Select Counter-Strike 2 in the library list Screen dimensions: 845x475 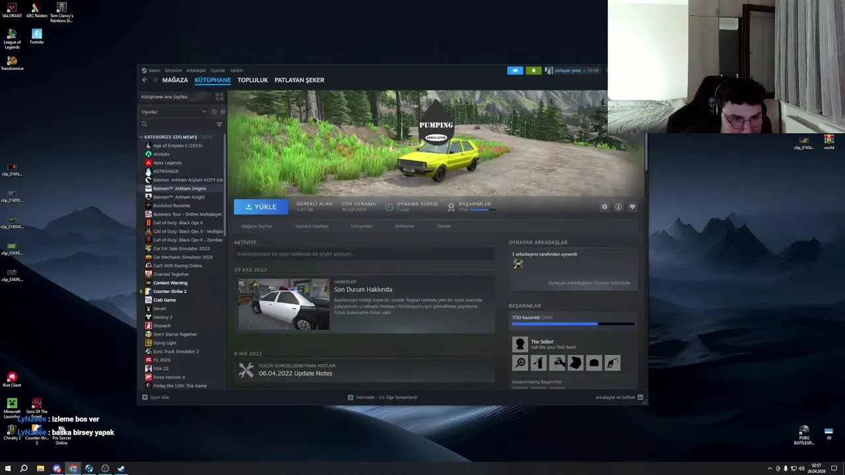tap(170, 292)
